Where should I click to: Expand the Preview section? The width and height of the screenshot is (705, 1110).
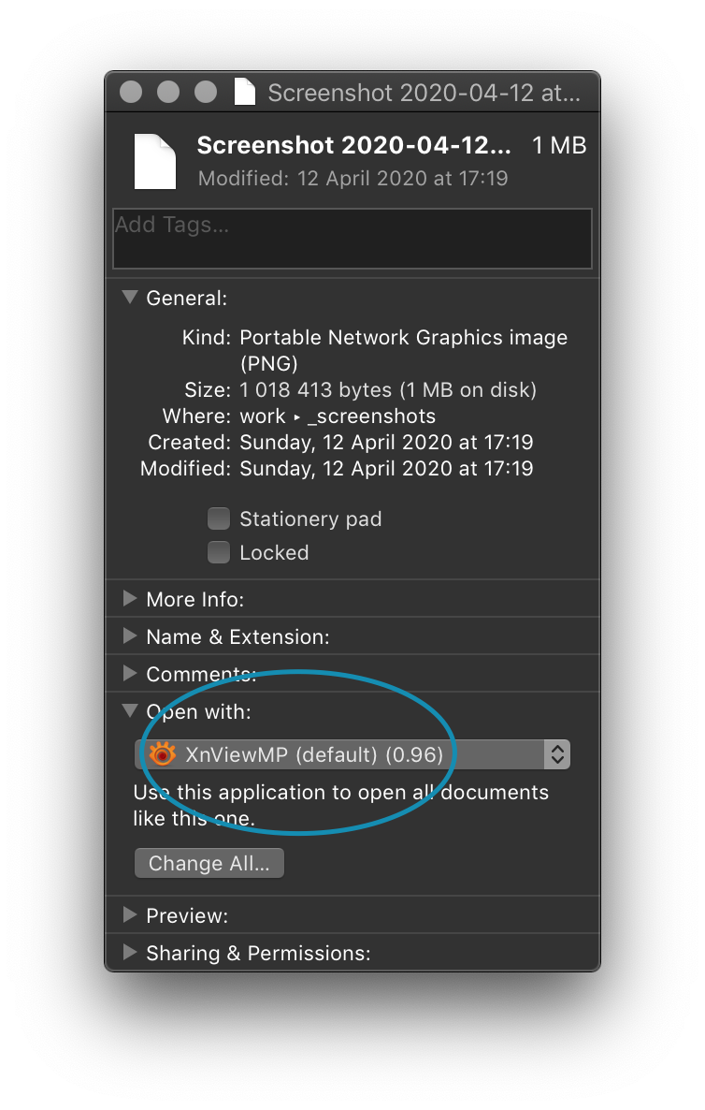click(x=130, y=915)
